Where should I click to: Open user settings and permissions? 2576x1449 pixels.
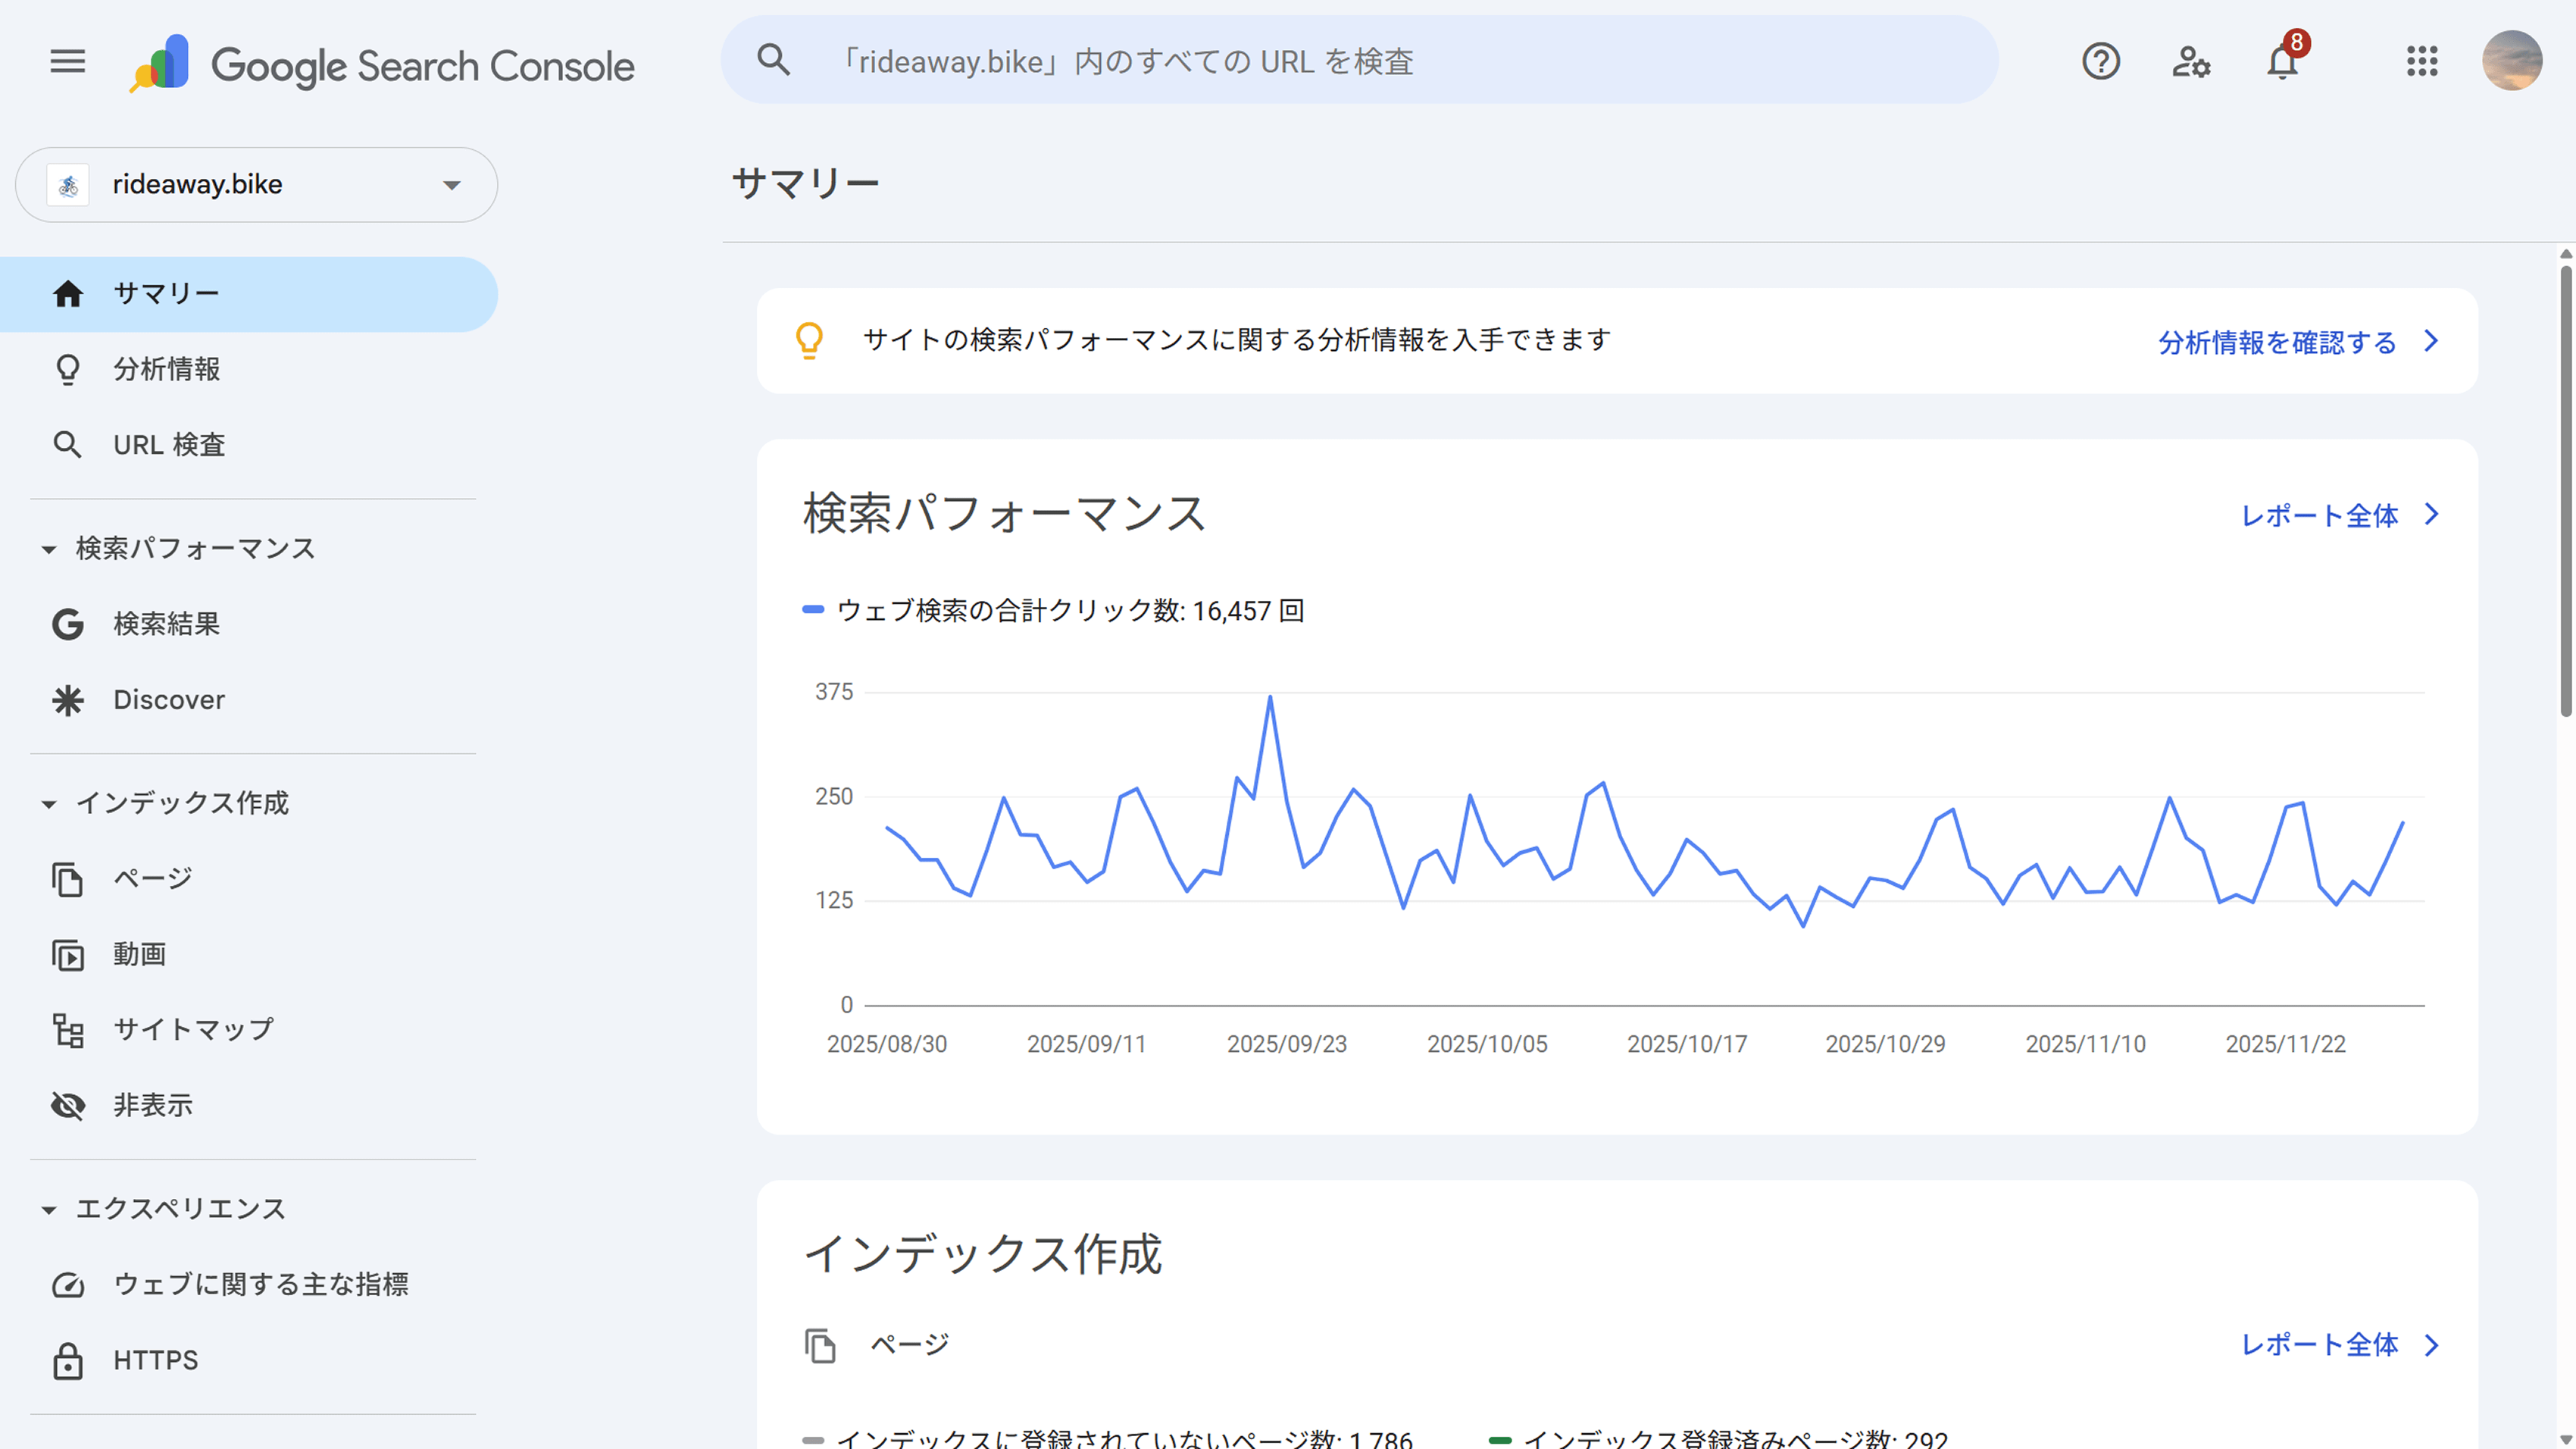(x=2191, y=62)
